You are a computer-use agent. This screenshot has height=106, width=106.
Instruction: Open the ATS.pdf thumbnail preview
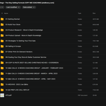coord(2,95)
